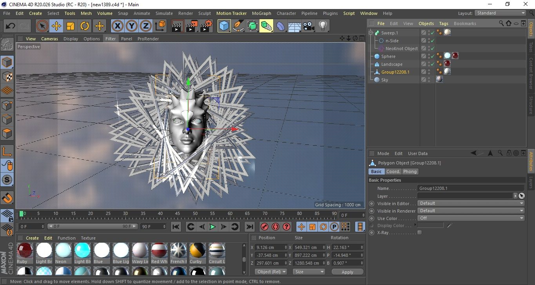The width and height of the screenshot is (535, 285).
Task: Open the Visible in Renderer dropdown
Action: pos(471,211)
